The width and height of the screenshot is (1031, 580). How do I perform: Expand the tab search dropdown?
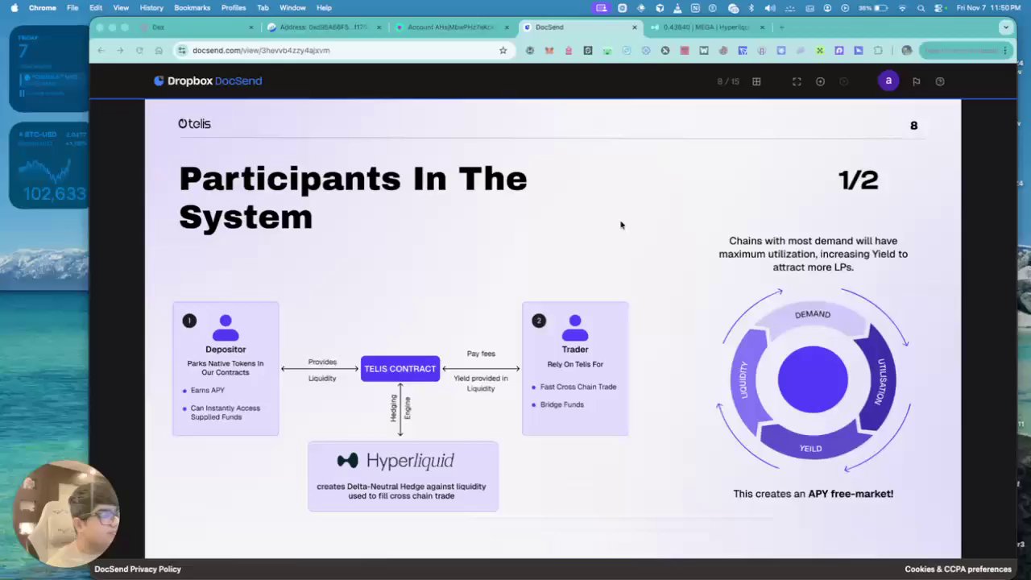(x=1005, y=27)
